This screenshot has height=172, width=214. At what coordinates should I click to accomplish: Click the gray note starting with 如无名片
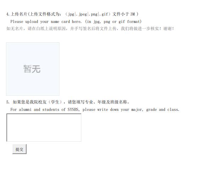coord(90,29)
